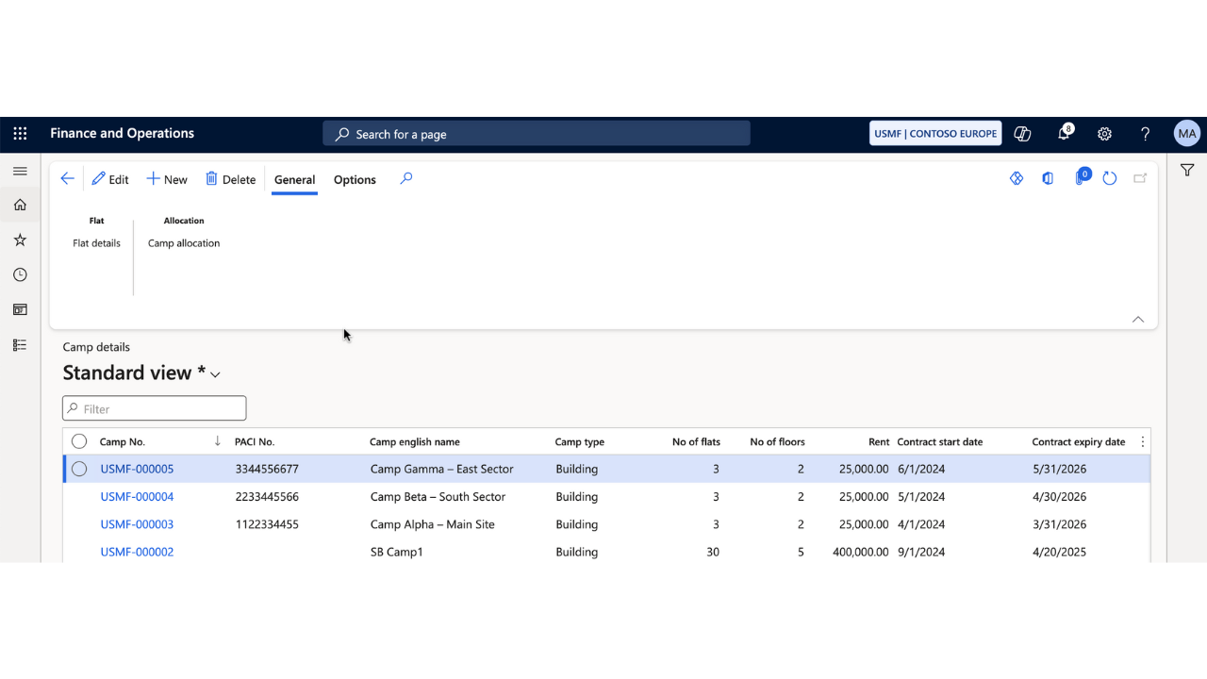This screenshot has height=679, width=1207.
Task: Open in Microsoft Office icon
Action: tap(1048, 178)
